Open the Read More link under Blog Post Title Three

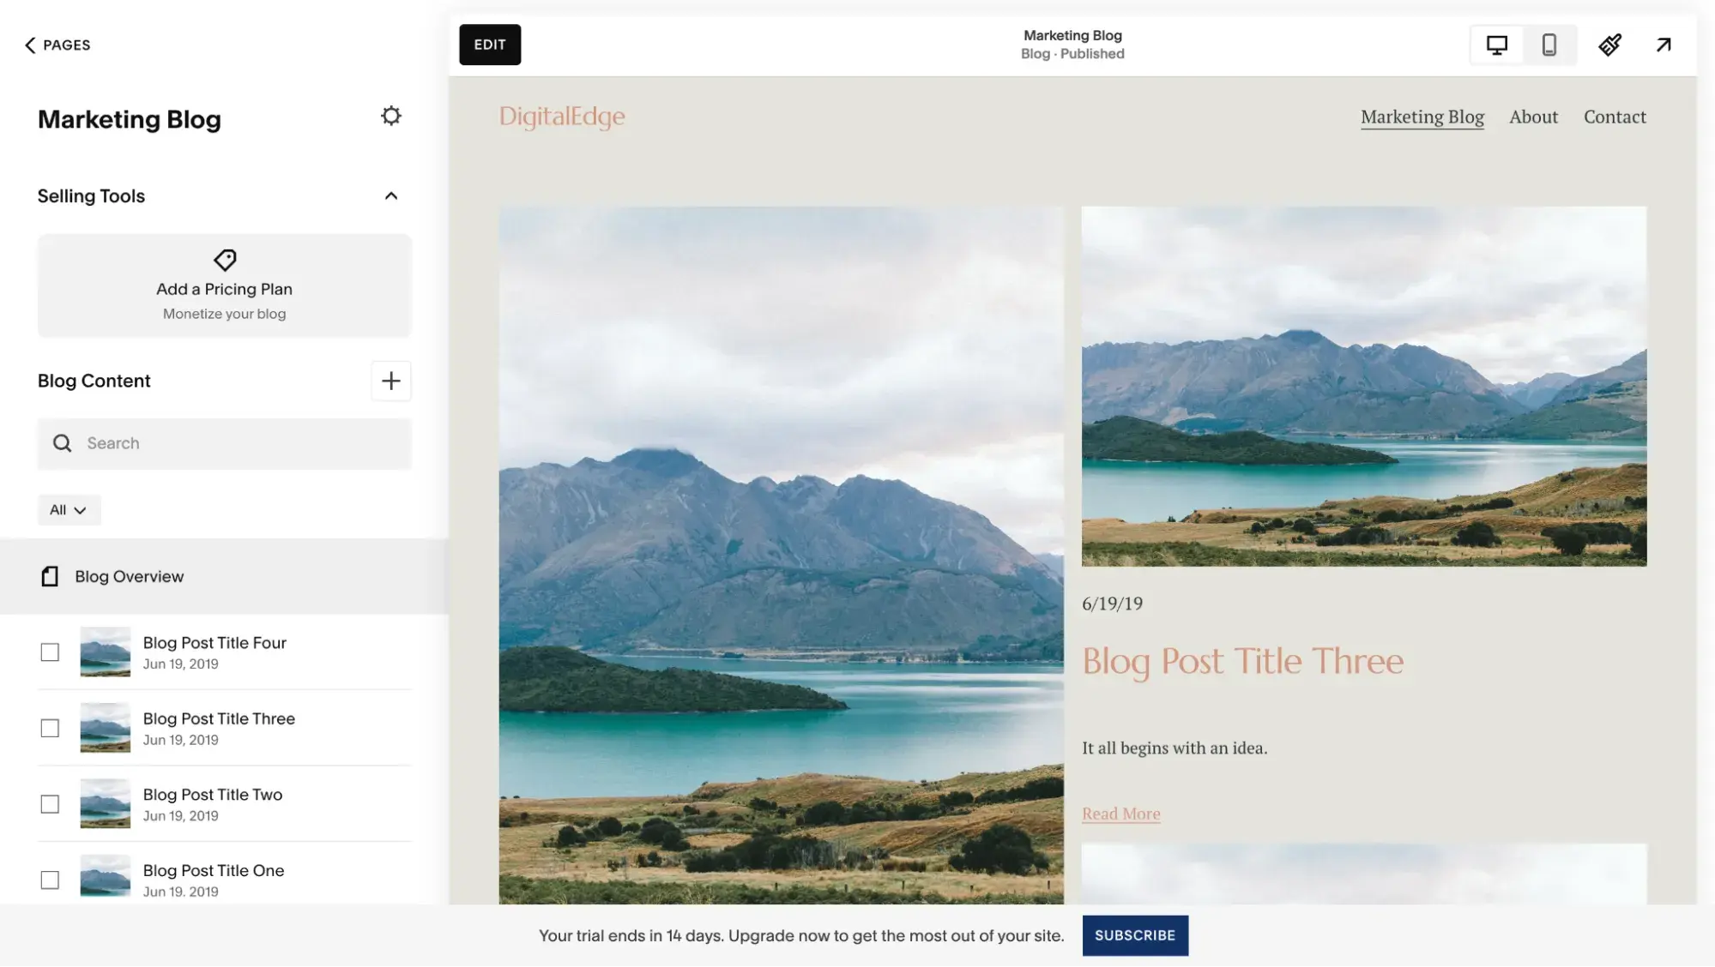tap(1120, 813)
